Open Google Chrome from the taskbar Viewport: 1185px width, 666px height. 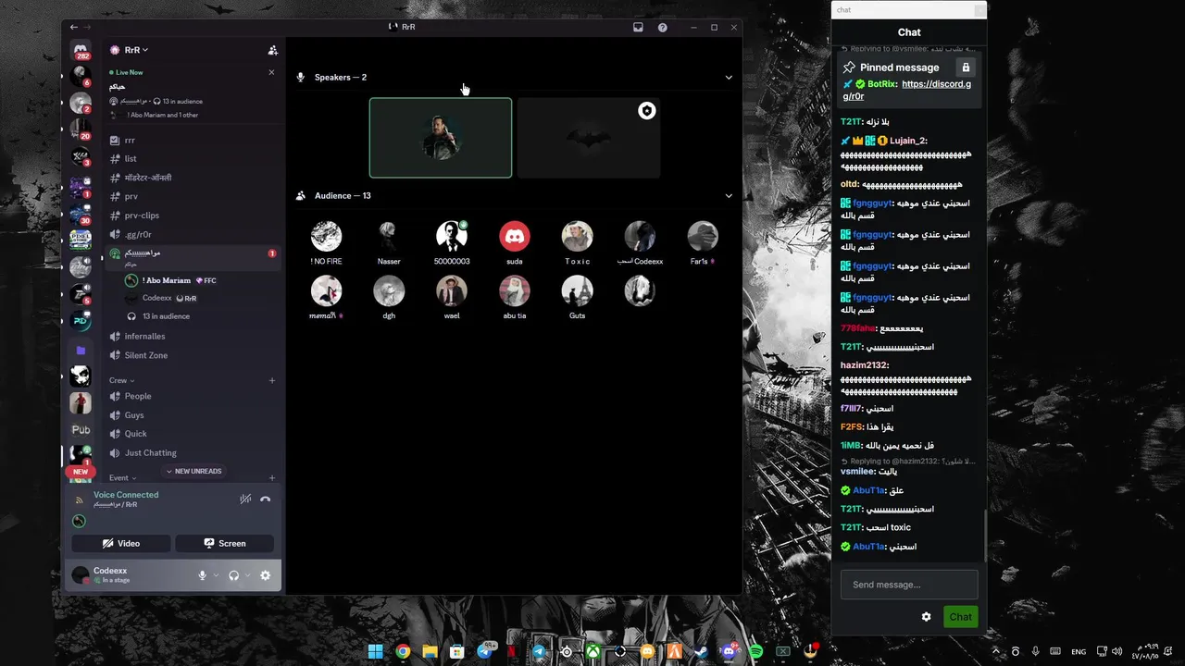pos(403,651)
